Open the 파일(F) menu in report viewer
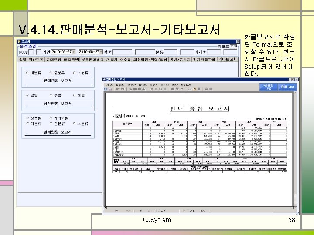The image size is (314, 235). click(109, 85)
